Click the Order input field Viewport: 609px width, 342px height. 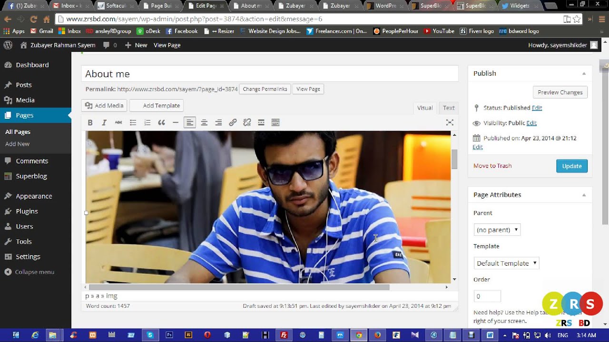[487, 296]
